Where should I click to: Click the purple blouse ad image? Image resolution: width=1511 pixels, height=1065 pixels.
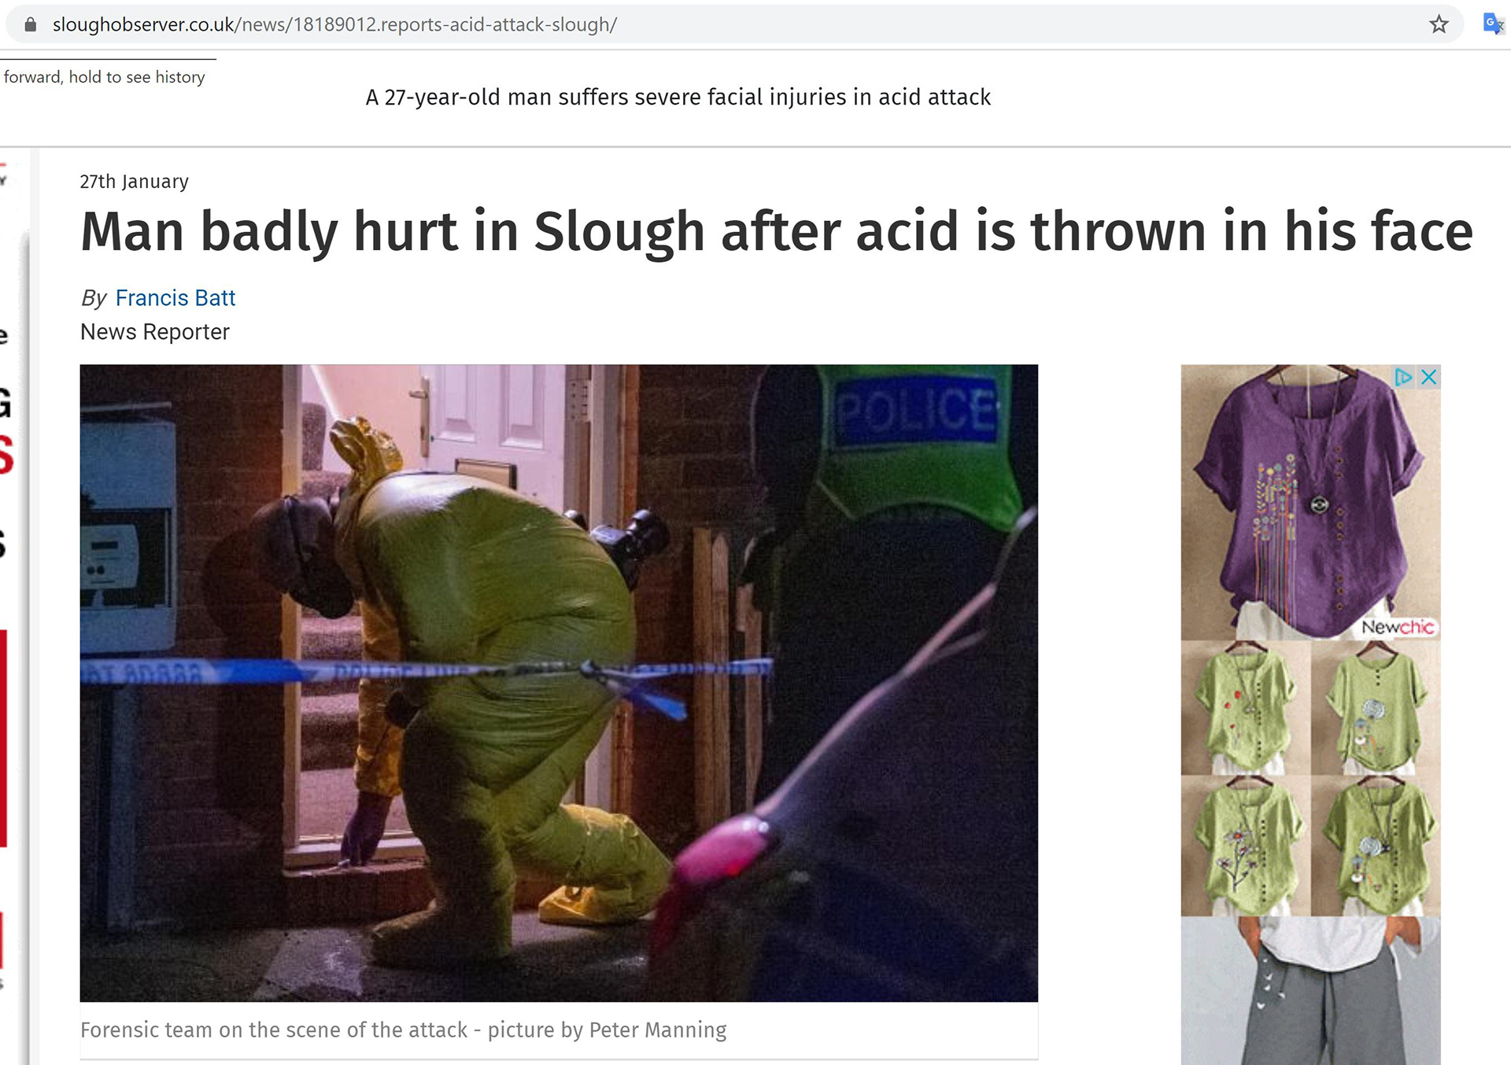point(1310,502)
